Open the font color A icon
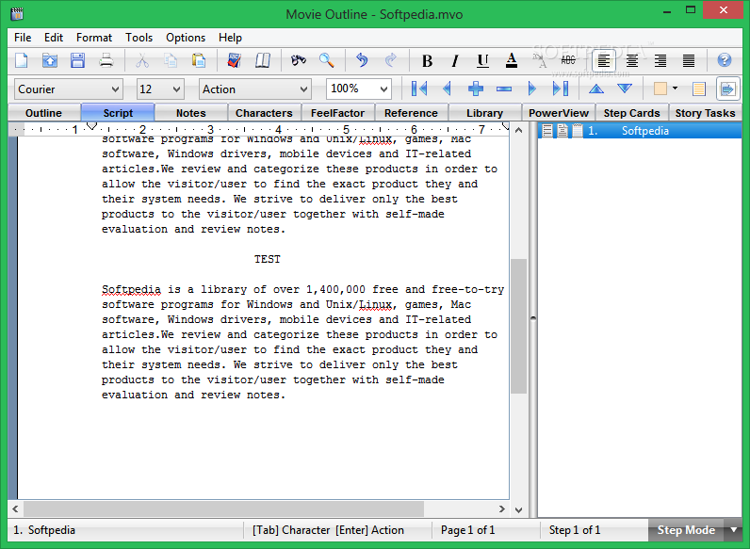This screenshot has width=750, height=549. click(512, 60)
